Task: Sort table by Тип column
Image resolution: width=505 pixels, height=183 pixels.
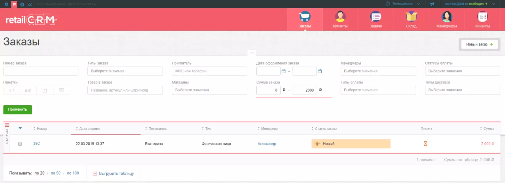Action: pyautogui.click(x=206, y=129)
